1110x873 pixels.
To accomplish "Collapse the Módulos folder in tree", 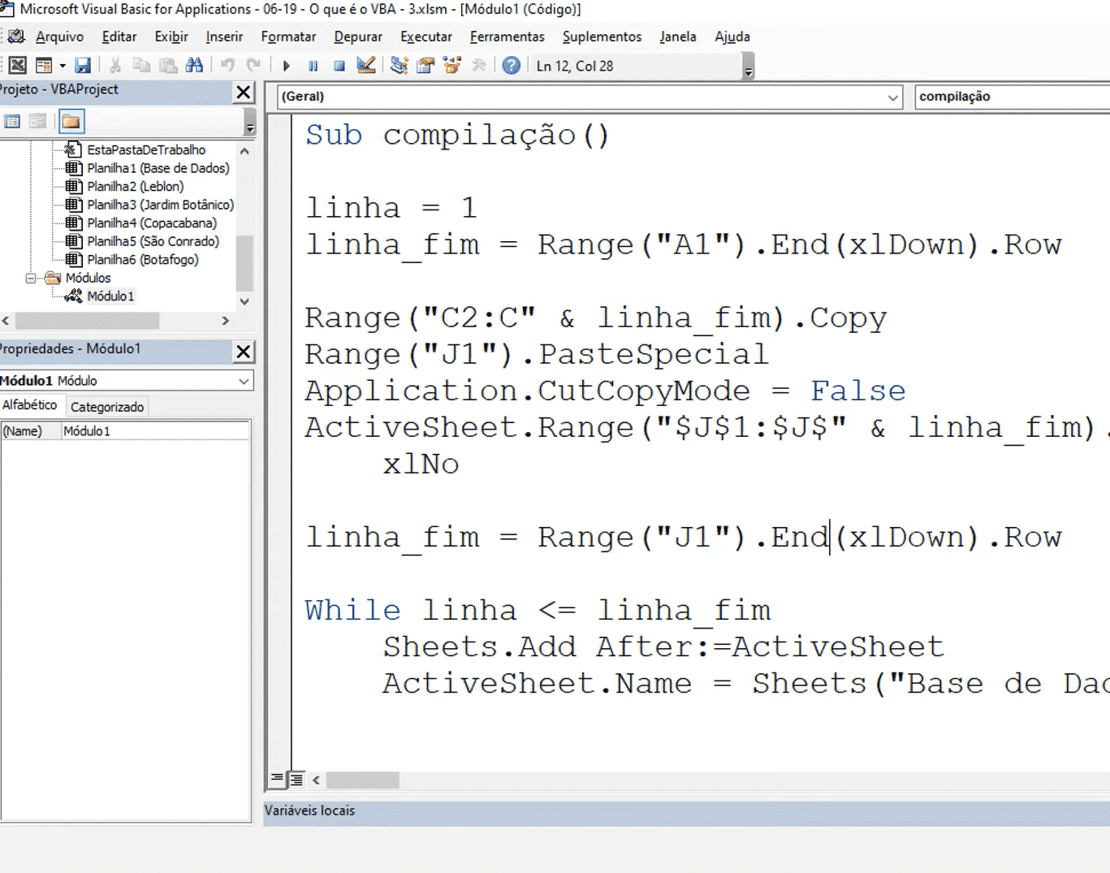I will tap(31, 278).
